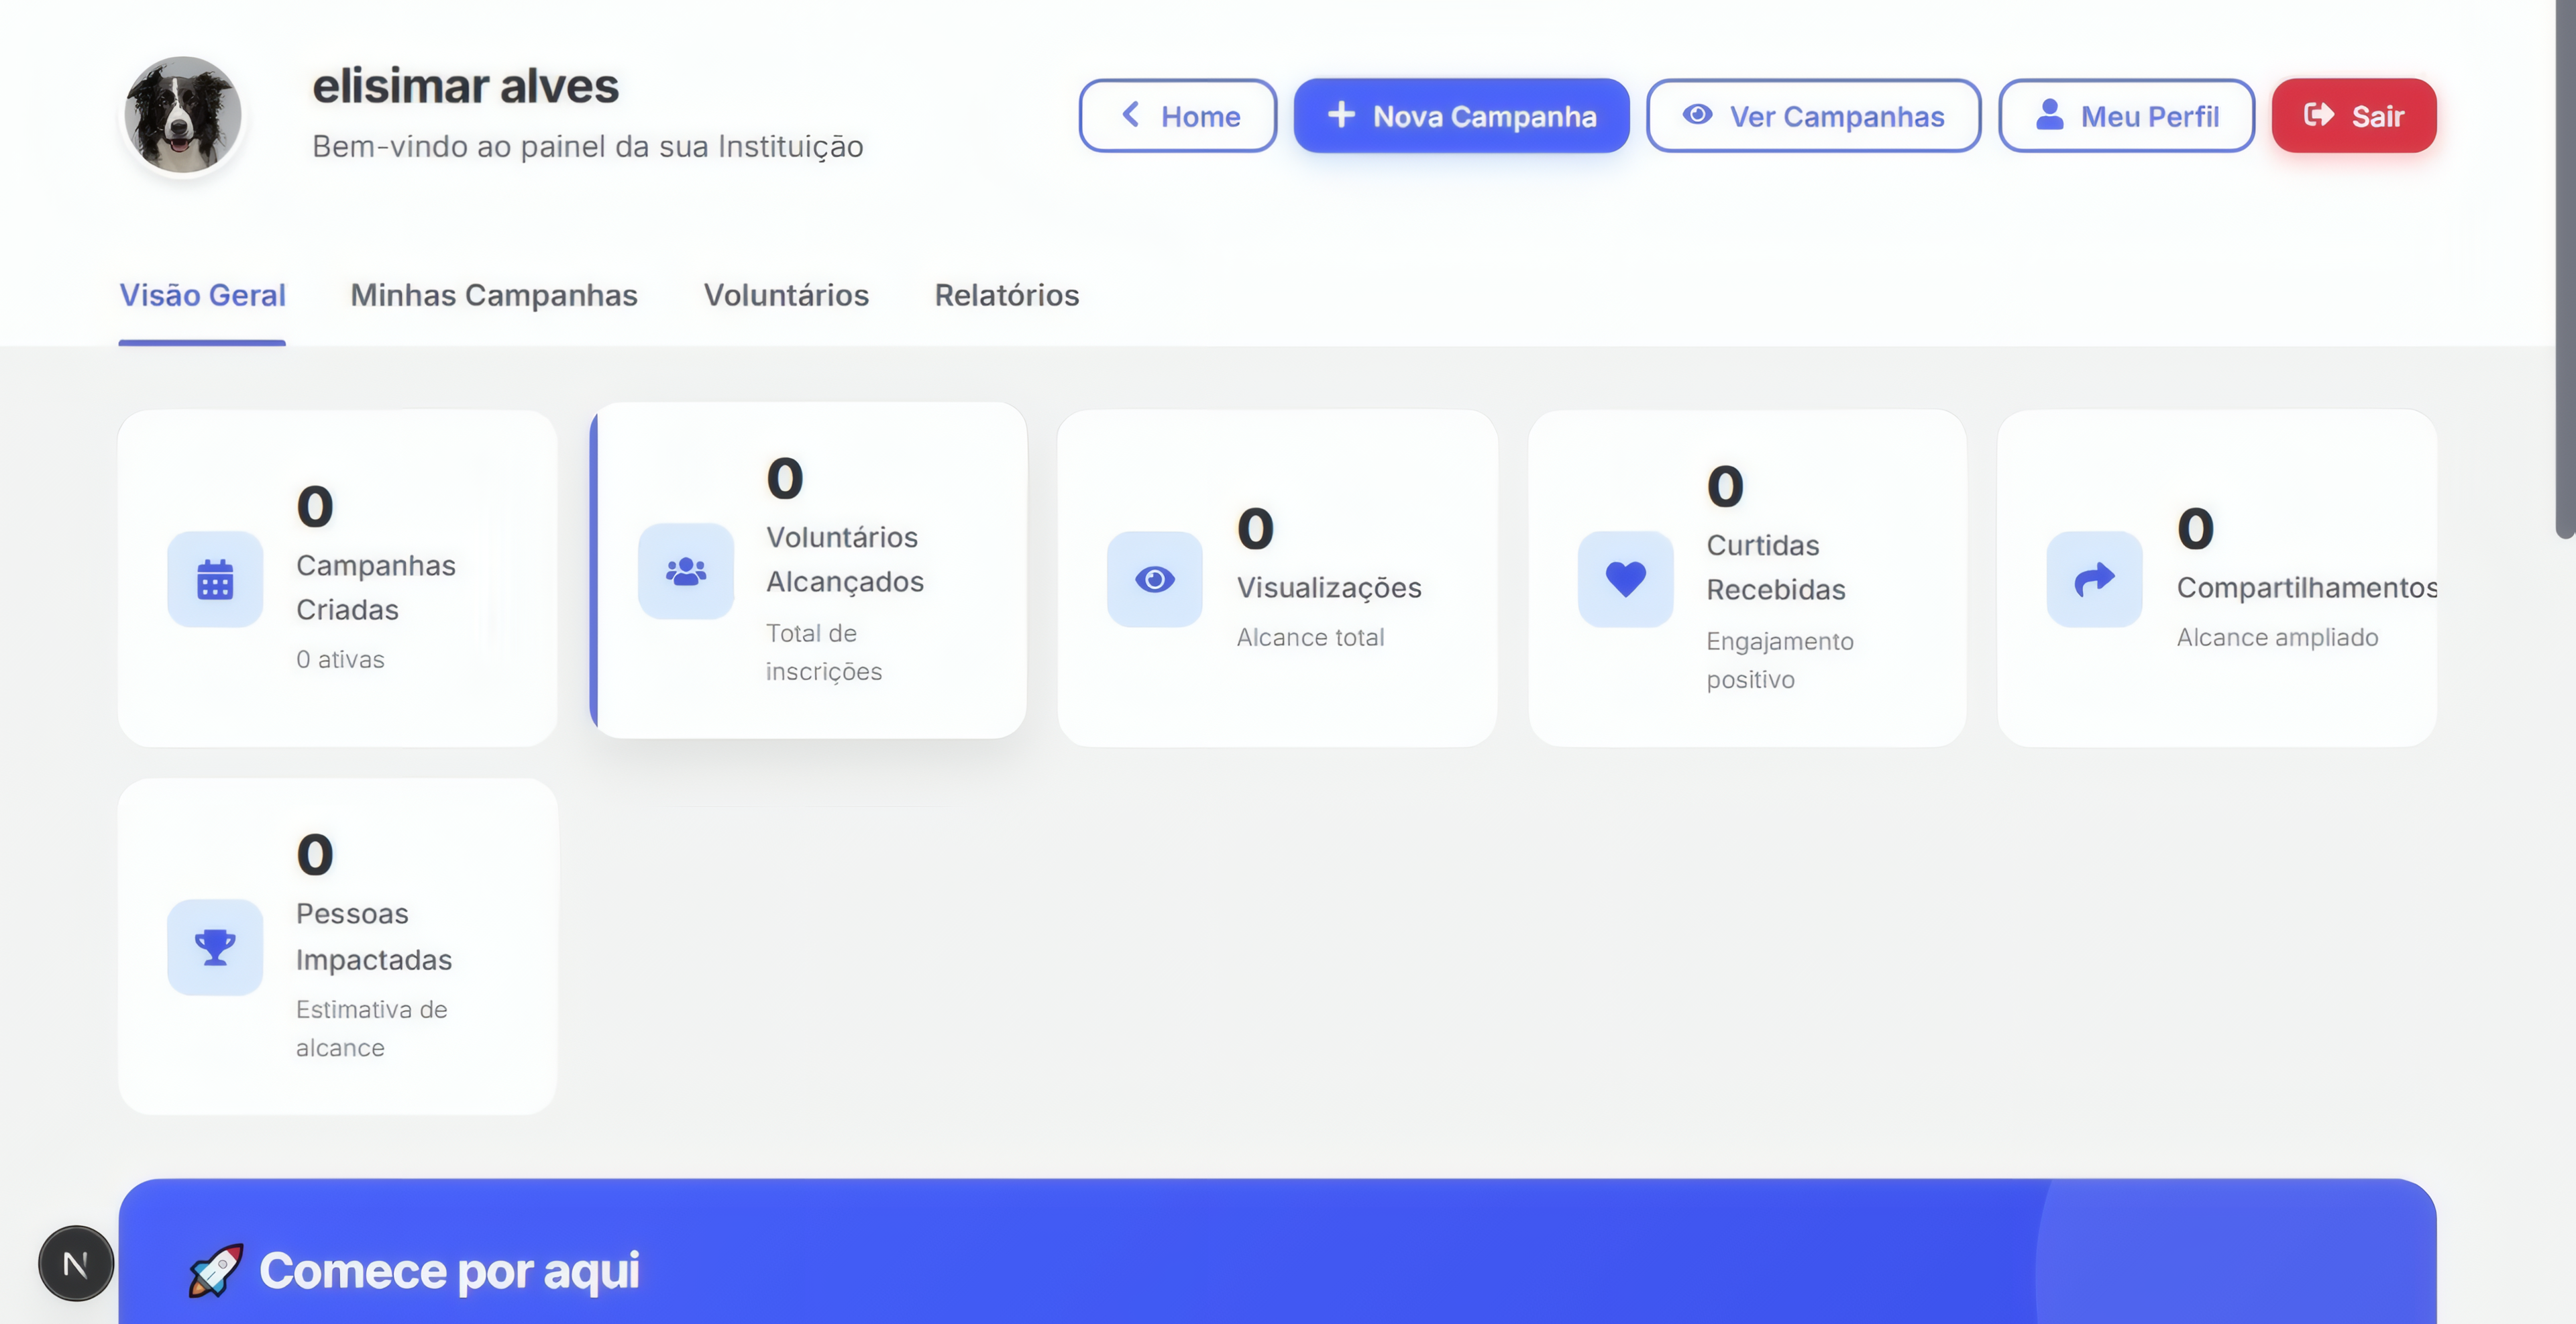
Task: Click the calendar icon on Campanhas Criadas card
Action: coord(215,580)
